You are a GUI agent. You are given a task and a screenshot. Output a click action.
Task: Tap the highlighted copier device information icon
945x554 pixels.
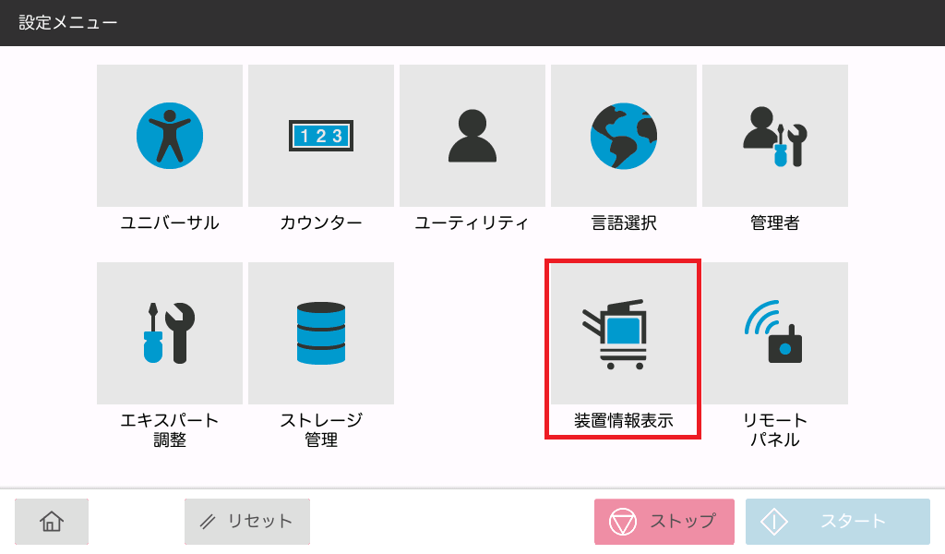[624, 333]
